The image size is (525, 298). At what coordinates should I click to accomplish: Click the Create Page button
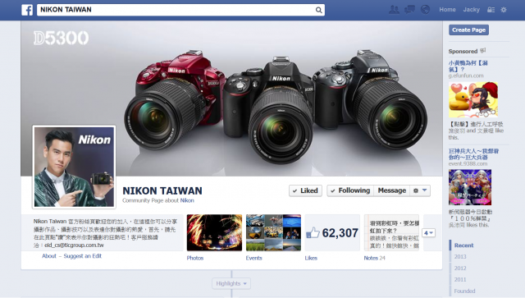(x=468, y=30)
